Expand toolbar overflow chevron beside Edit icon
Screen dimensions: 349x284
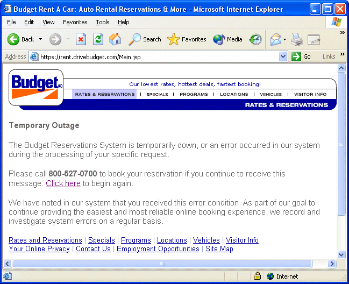[343, 32]
